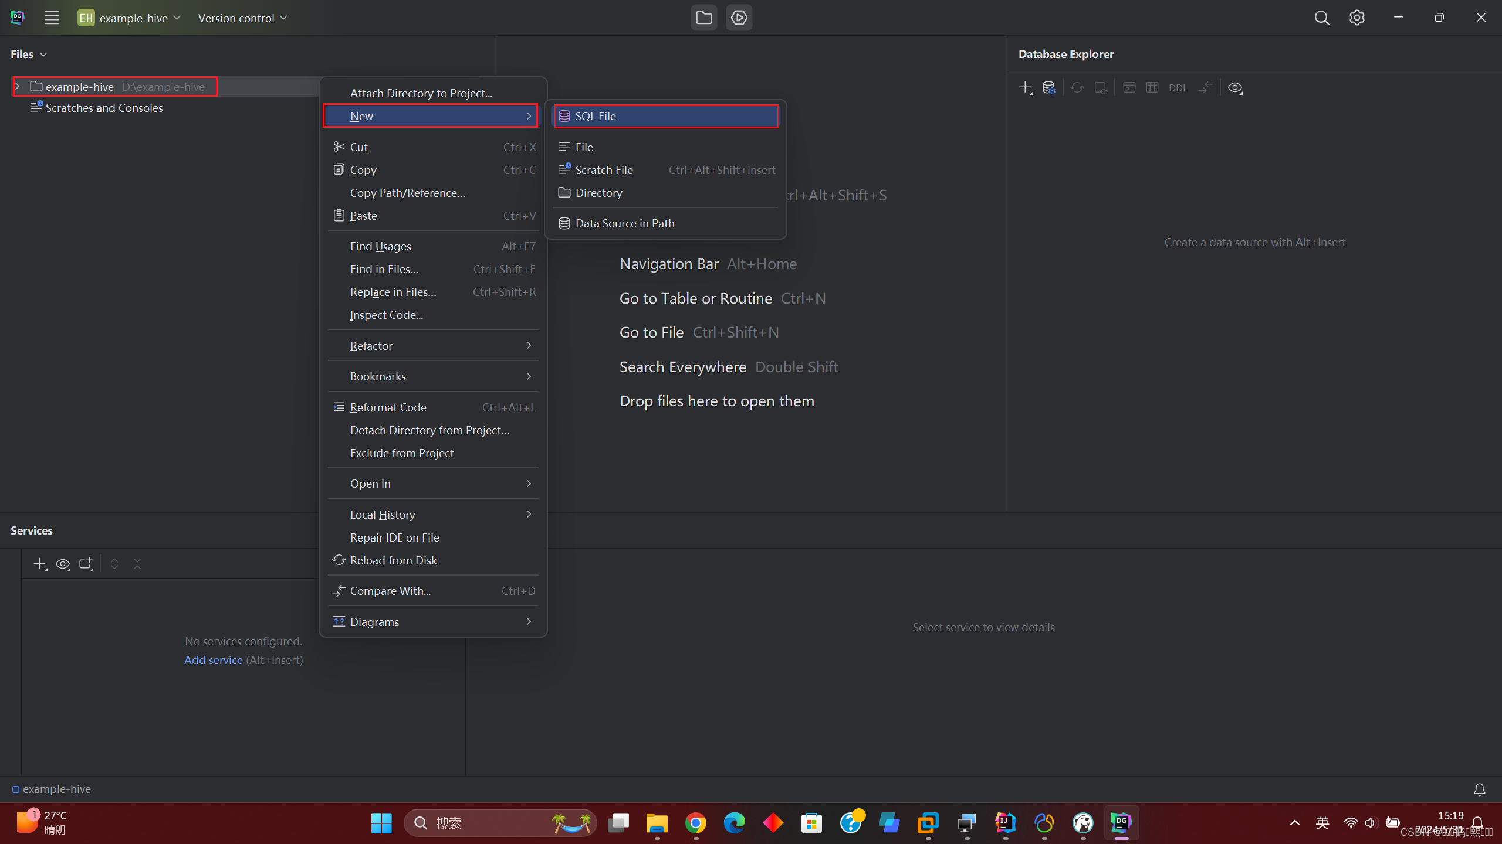Open the notifications bell in status bar
Viewport: 1502px width, 844px height.
pyautogui.click(x=1479, y=789)
